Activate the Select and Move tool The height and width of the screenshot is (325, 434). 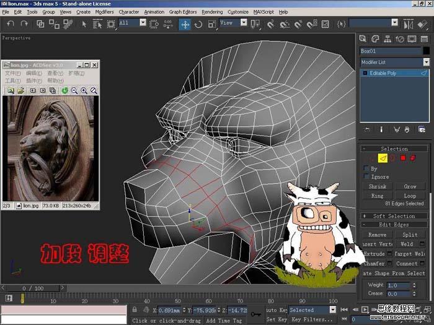click(185, 24)
